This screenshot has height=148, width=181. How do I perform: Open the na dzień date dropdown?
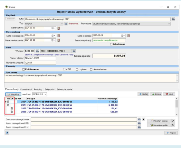click(39, 94)
